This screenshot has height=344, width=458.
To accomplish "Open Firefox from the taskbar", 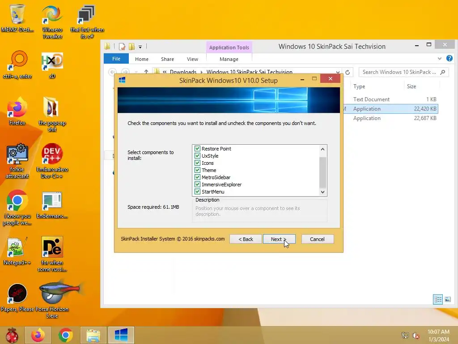I will pyautogui.click(x=38, y=335).
